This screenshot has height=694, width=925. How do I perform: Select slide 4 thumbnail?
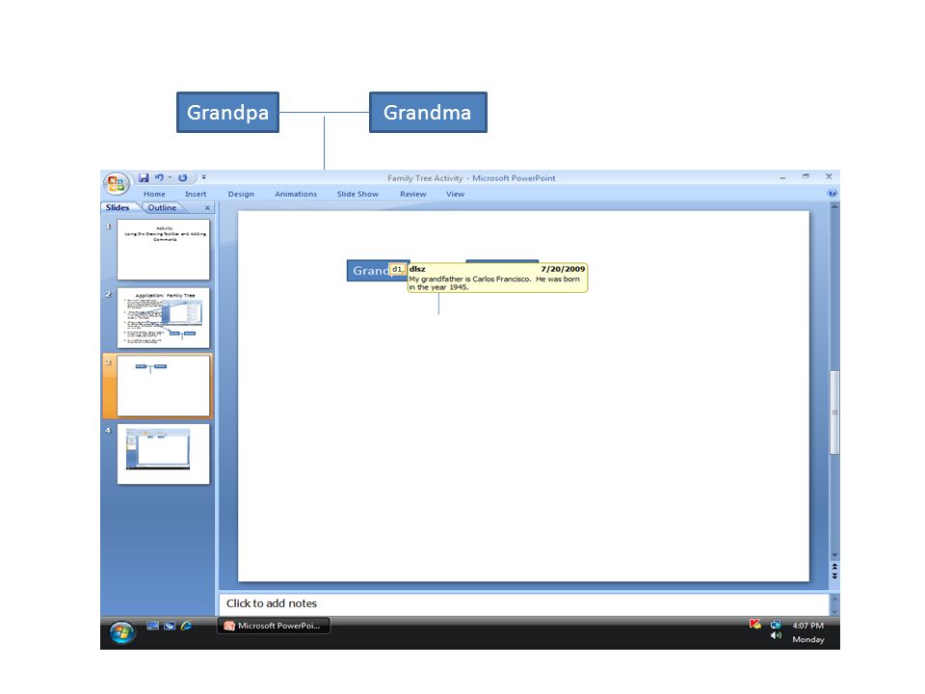[x=164, y=454]
